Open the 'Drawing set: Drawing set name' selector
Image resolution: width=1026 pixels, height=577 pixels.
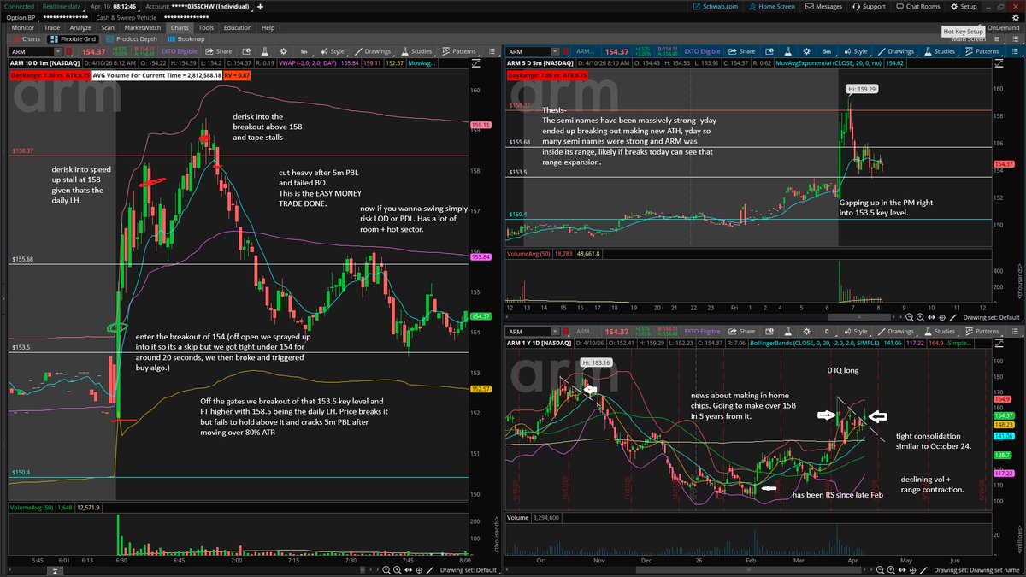[x=977, y=570]
